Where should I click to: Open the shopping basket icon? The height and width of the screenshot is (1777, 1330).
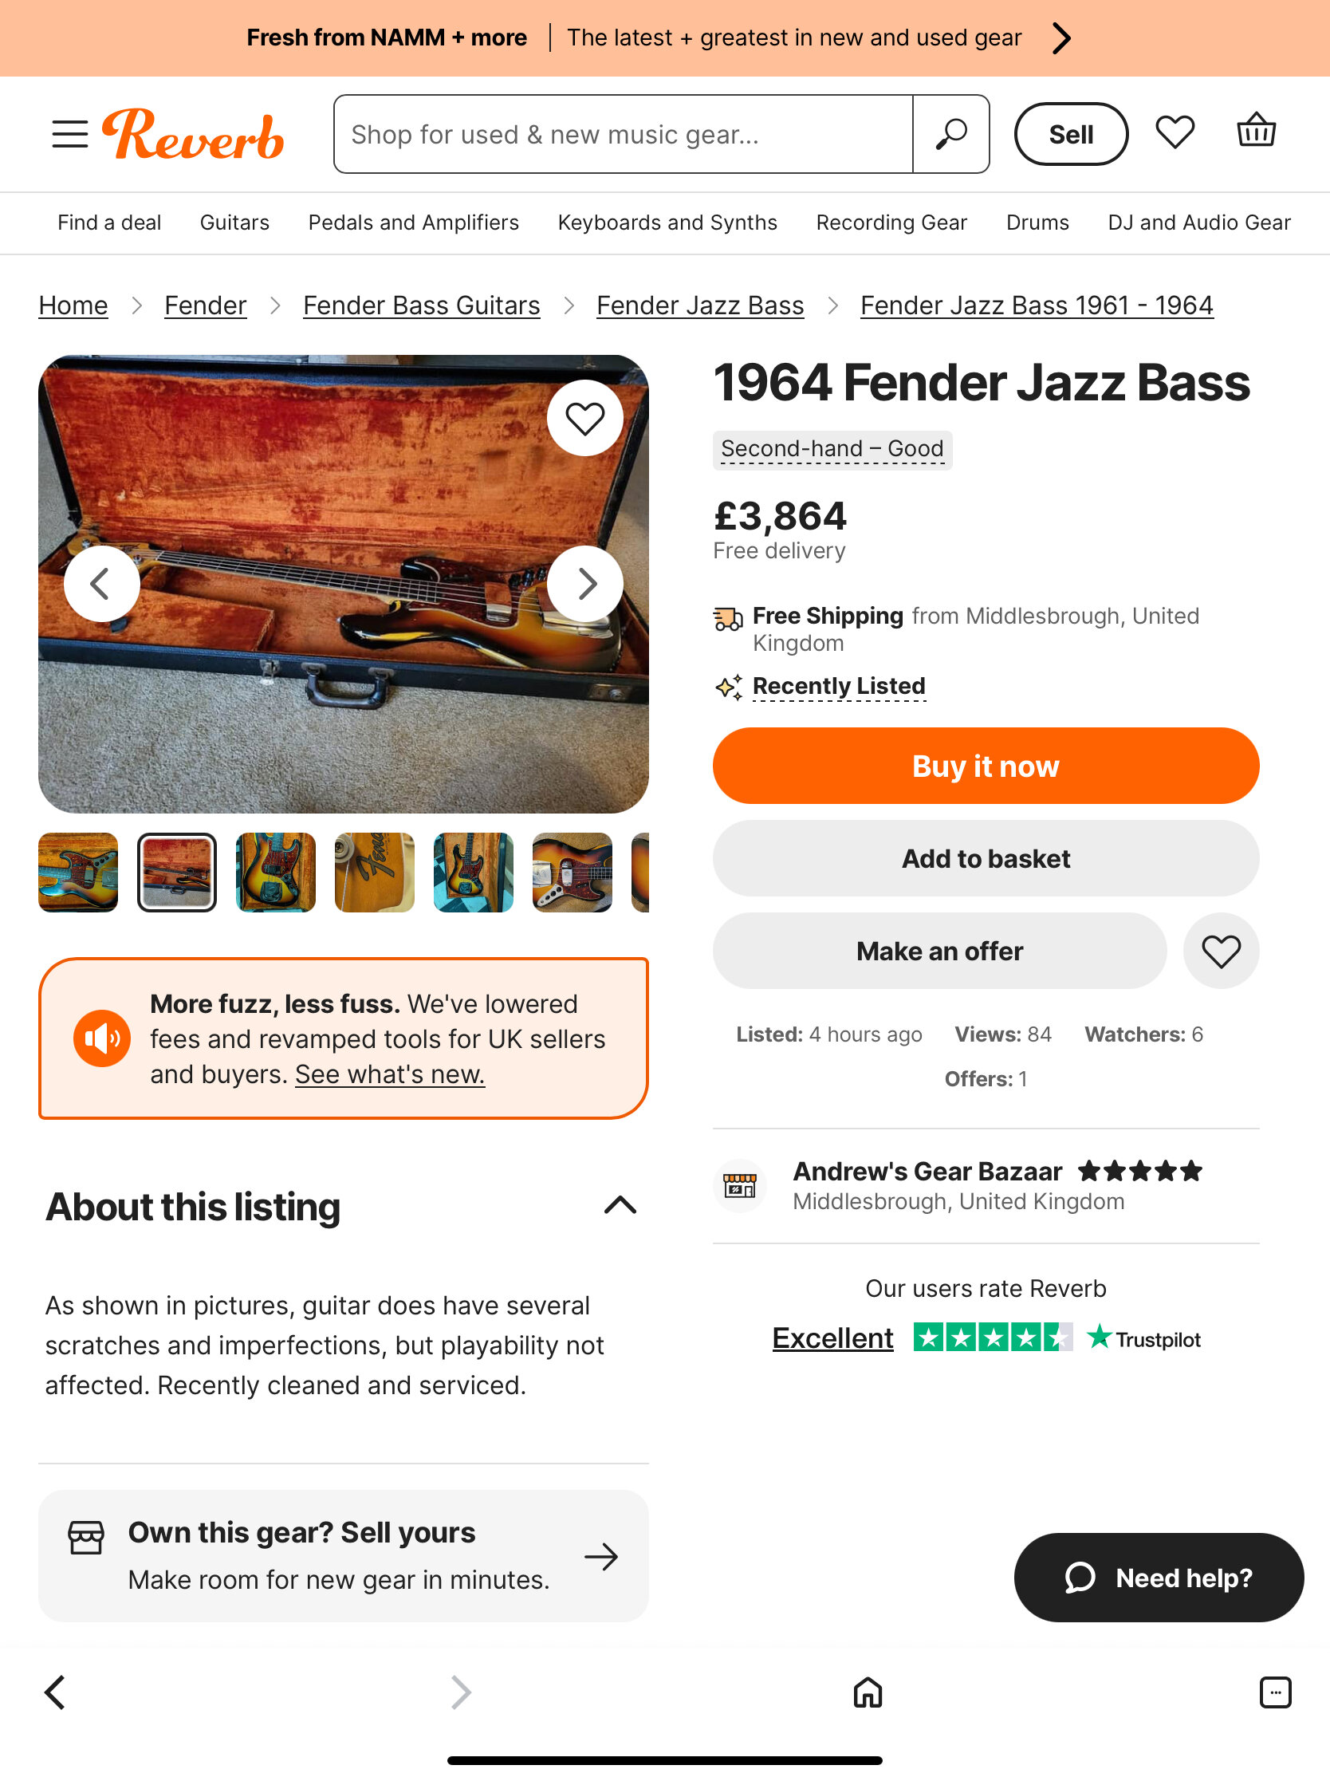(x=1255, y=131)
